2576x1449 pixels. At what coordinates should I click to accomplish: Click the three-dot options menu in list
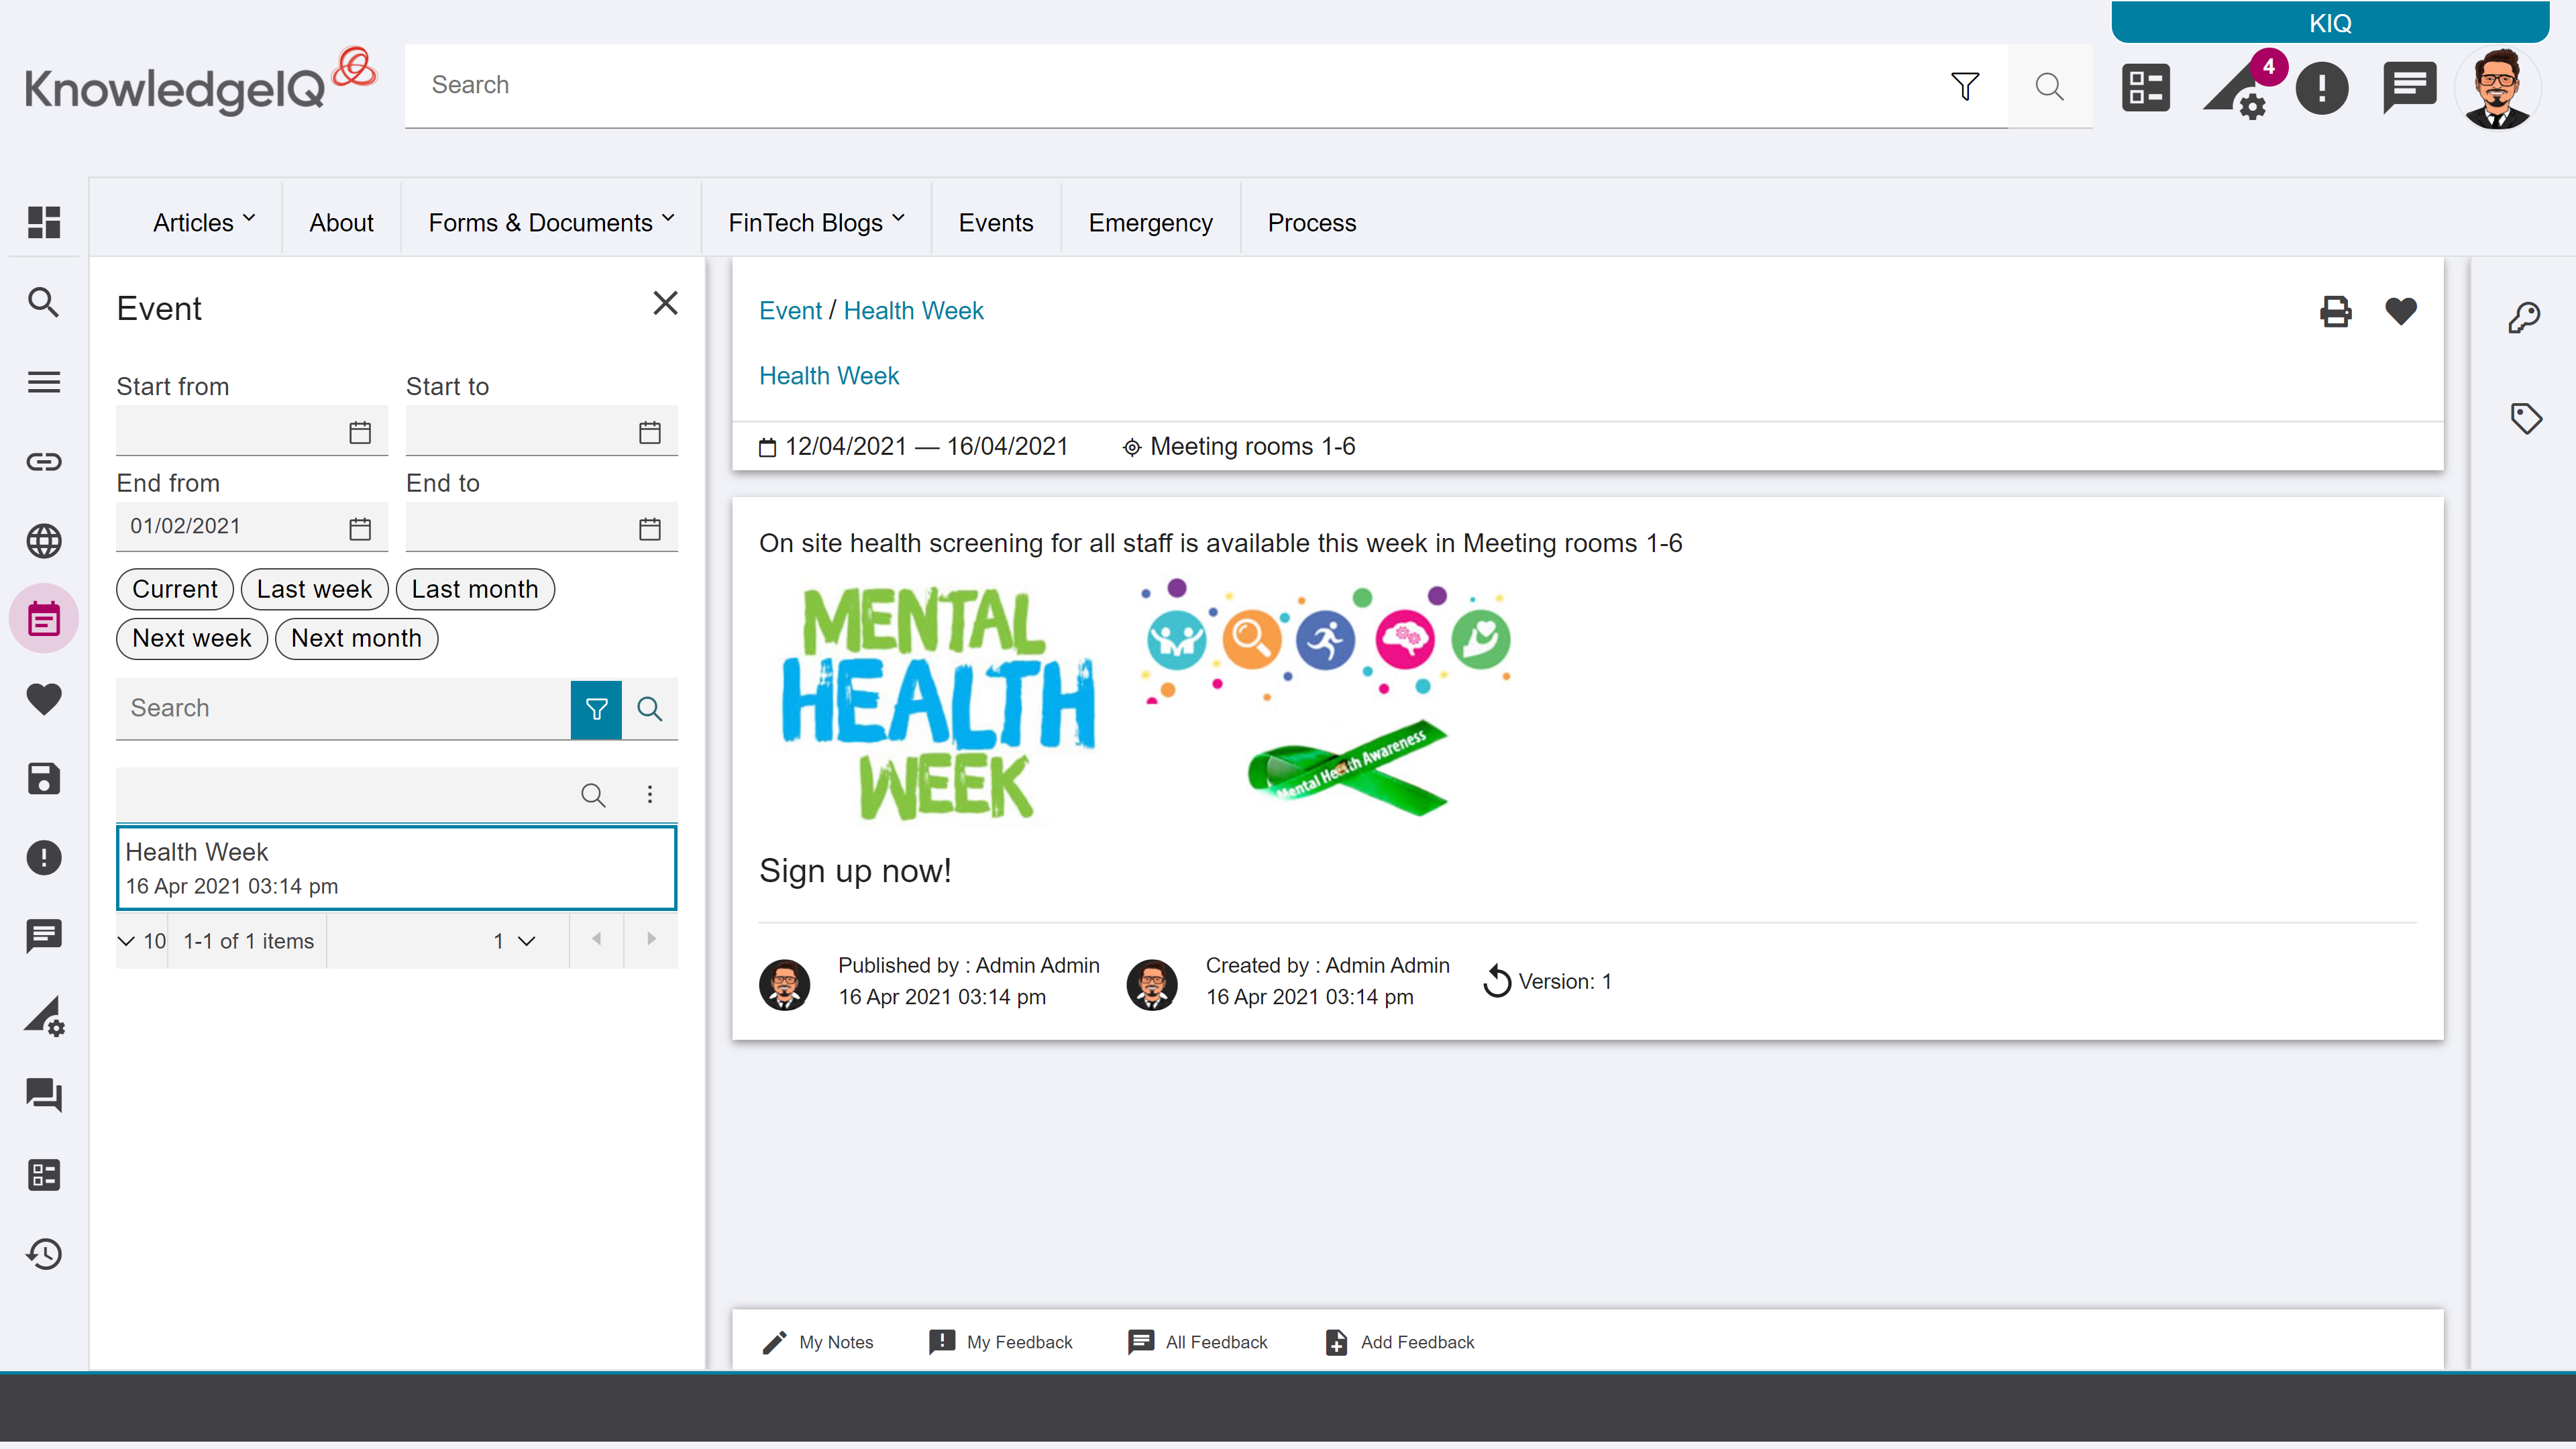tap(650, 794)
